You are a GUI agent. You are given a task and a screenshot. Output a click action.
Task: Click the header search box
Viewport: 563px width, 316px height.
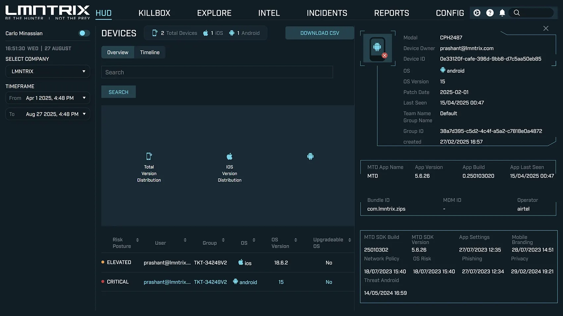pyautogui.click(x=531, y=13)
